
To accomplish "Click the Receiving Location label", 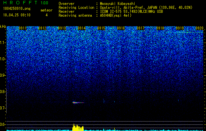I will pyautogui.click(x=76, y=8).
